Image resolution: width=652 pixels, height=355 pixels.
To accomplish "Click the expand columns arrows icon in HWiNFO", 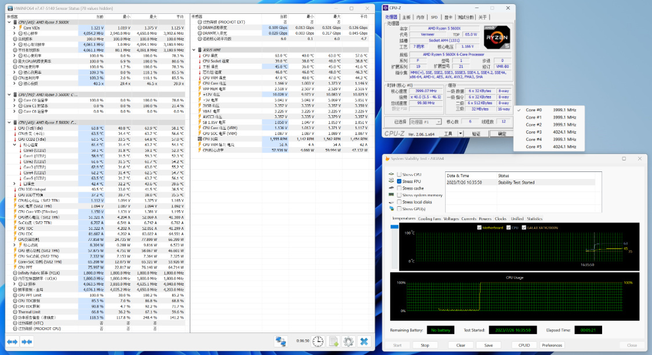I will pyautogui.click(x=12, y=342).
